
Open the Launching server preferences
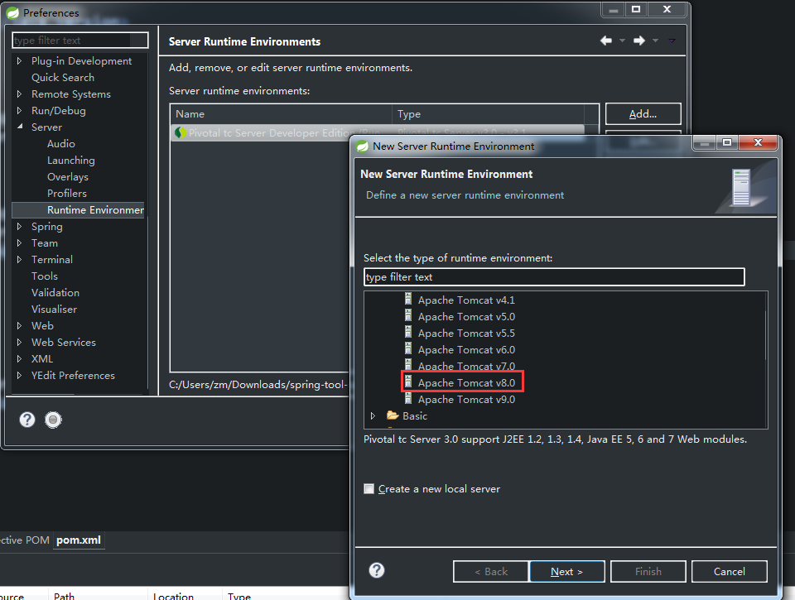71,160
